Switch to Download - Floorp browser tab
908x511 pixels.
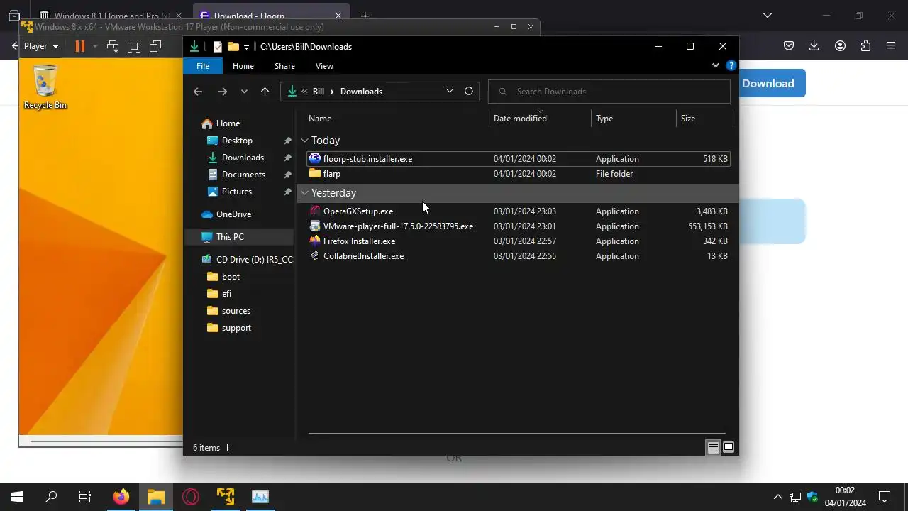[x=270, y=15]
